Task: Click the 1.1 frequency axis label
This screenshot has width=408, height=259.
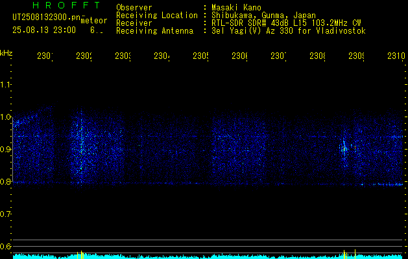Action: [5, 84]
